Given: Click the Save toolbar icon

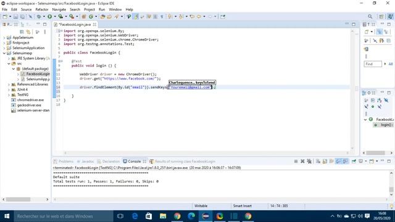Looking at the screenshot, I should coord(15,17).
